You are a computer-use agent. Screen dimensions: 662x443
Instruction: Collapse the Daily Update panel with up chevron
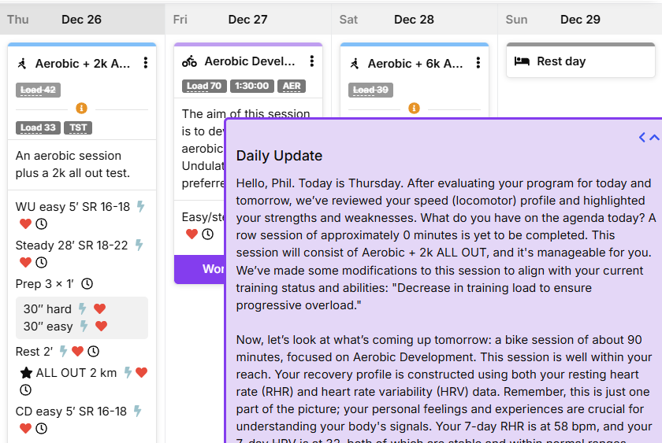(654, 138)
